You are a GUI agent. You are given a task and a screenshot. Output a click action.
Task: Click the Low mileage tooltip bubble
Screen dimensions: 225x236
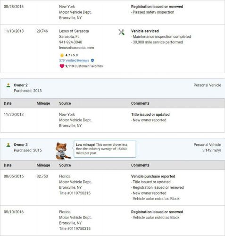pyautogui.click(x=105, y=149)
